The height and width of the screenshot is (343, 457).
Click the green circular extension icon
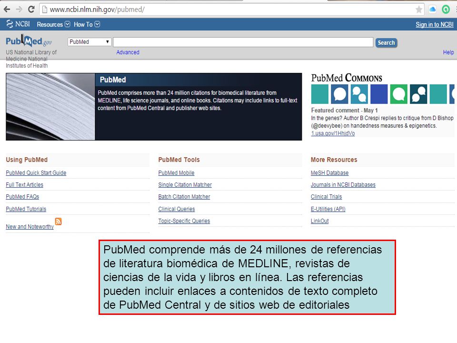coord(446,10)
